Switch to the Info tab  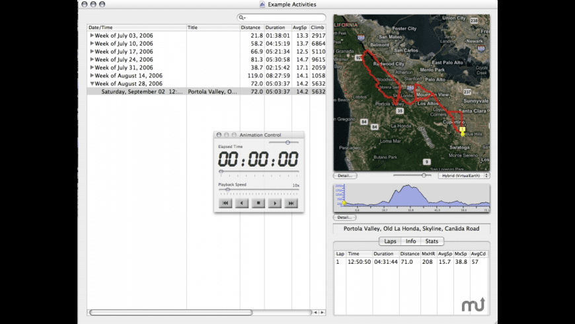[410, 241]
